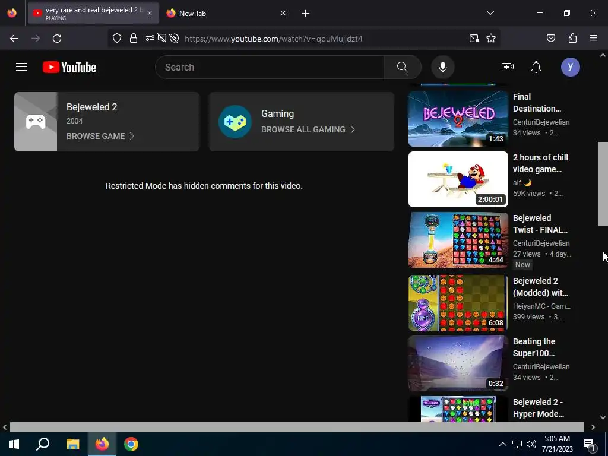
Task: Open 2 hours of chill video thumbnail
Action: (458, 179)
